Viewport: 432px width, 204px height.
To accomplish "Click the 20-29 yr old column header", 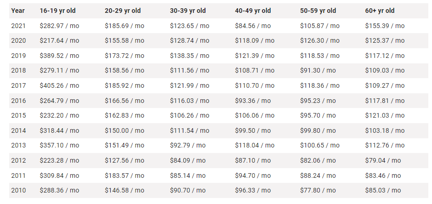I will point(123,11).
